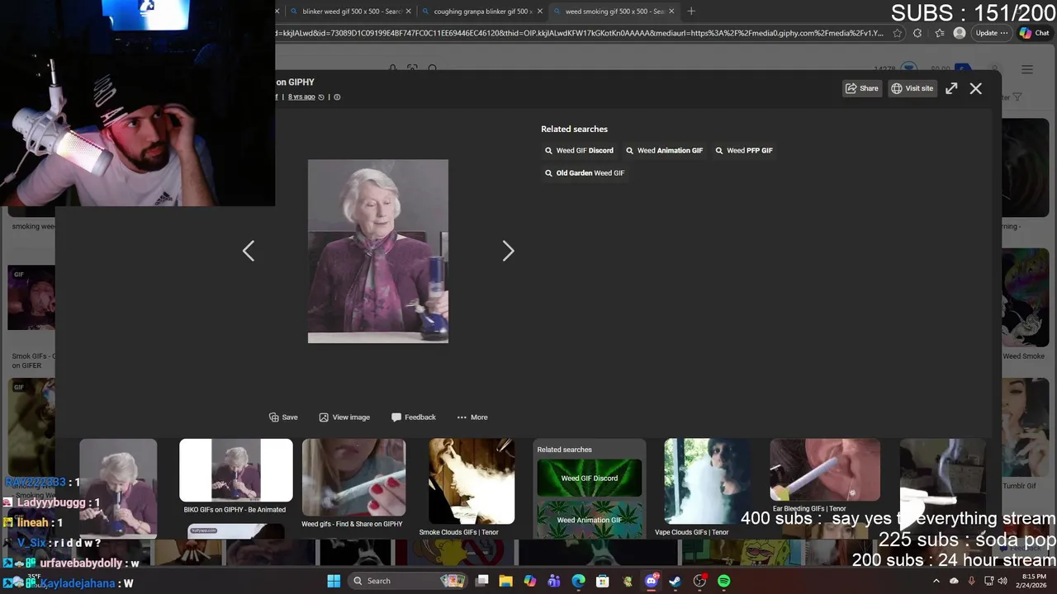
Task: Open Steam from taskbar
Action: click(675, 581)
